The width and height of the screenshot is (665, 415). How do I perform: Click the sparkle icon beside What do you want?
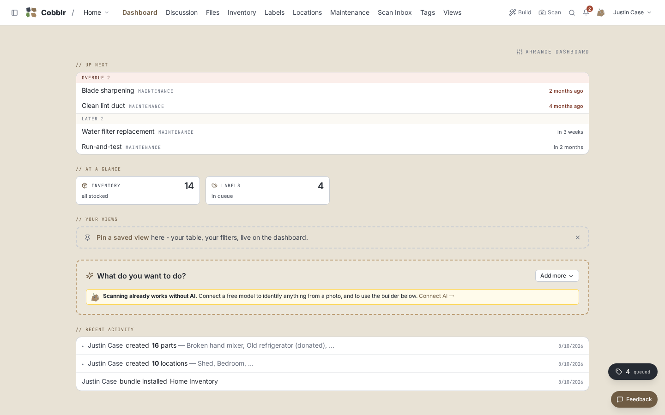[90, 276]
